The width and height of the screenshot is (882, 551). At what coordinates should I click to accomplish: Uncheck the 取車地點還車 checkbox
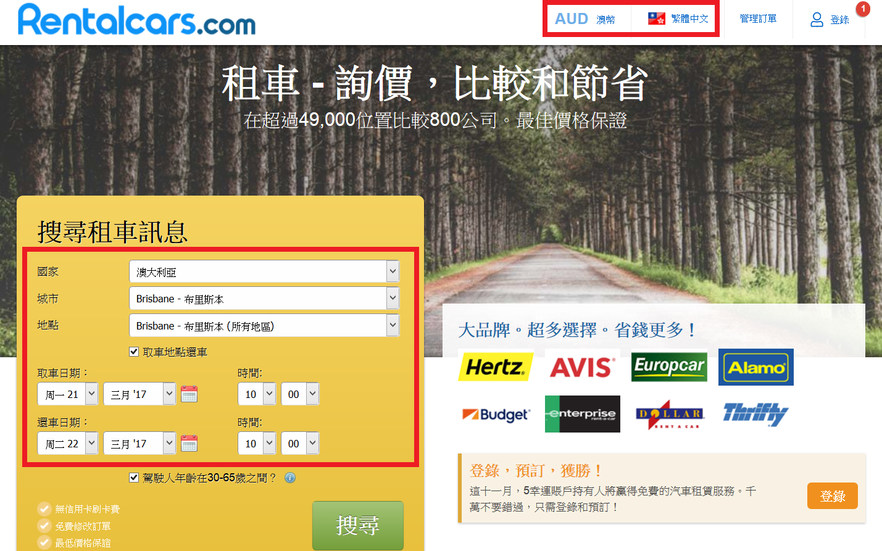tap(133, 352)
